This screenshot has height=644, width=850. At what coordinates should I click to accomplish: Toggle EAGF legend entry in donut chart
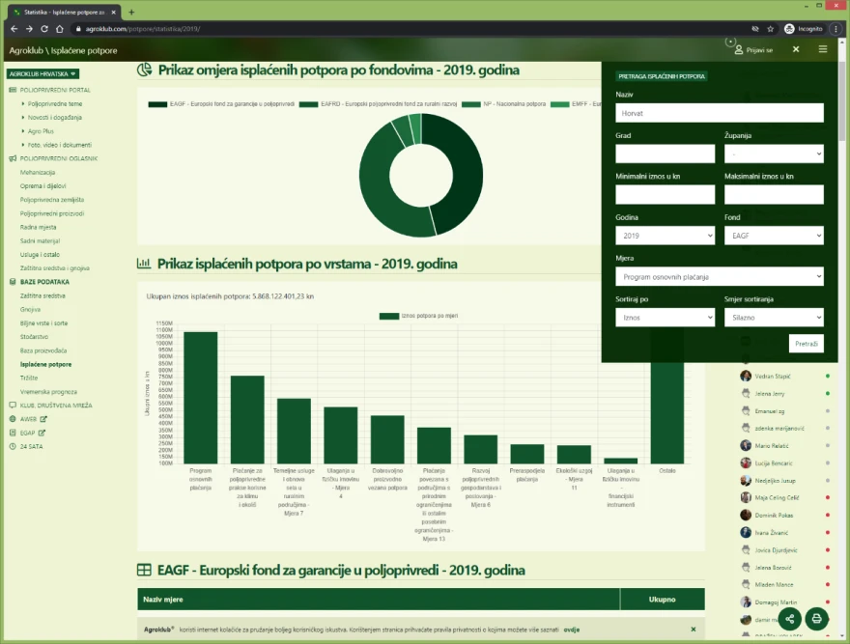(221, 104)
